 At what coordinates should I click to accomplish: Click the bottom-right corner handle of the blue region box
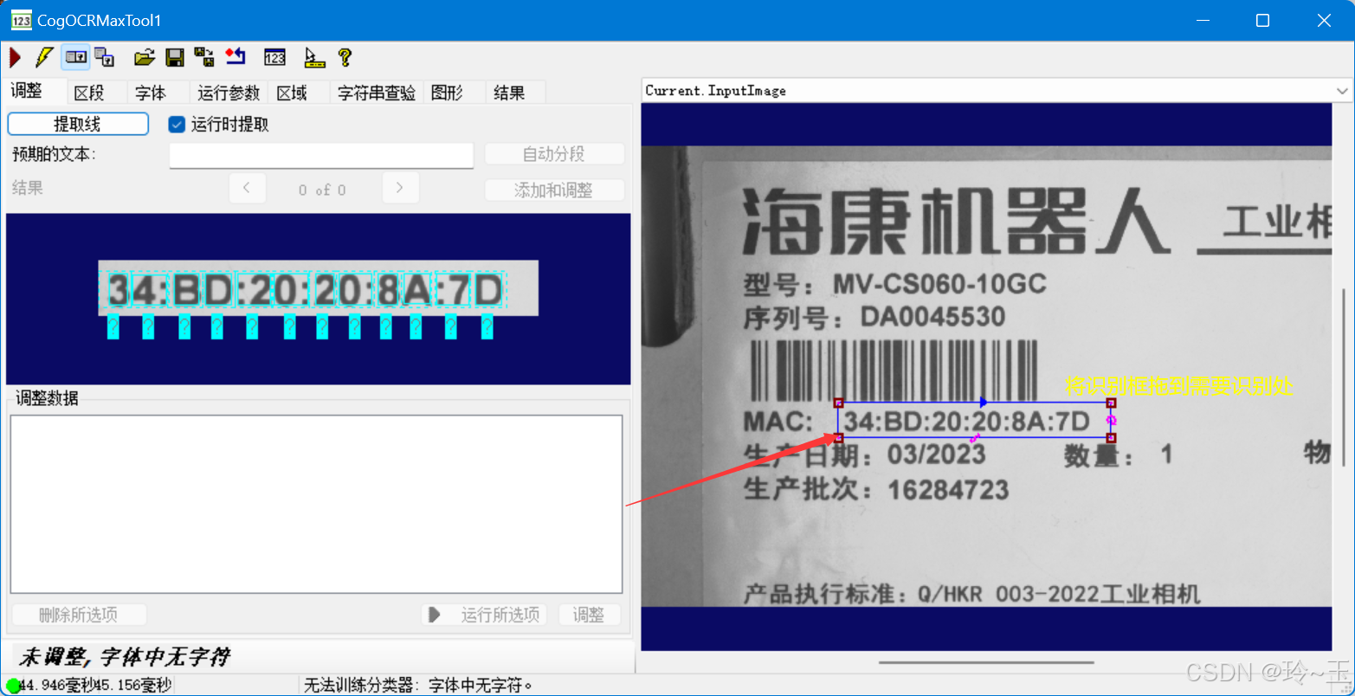(1112, 437)
